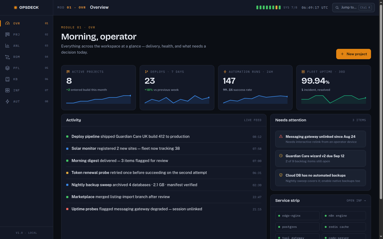The height and width of the screenshot is (239, 383).
Task: Click the Active Projects sparkline chart
Action: [98, 99]
